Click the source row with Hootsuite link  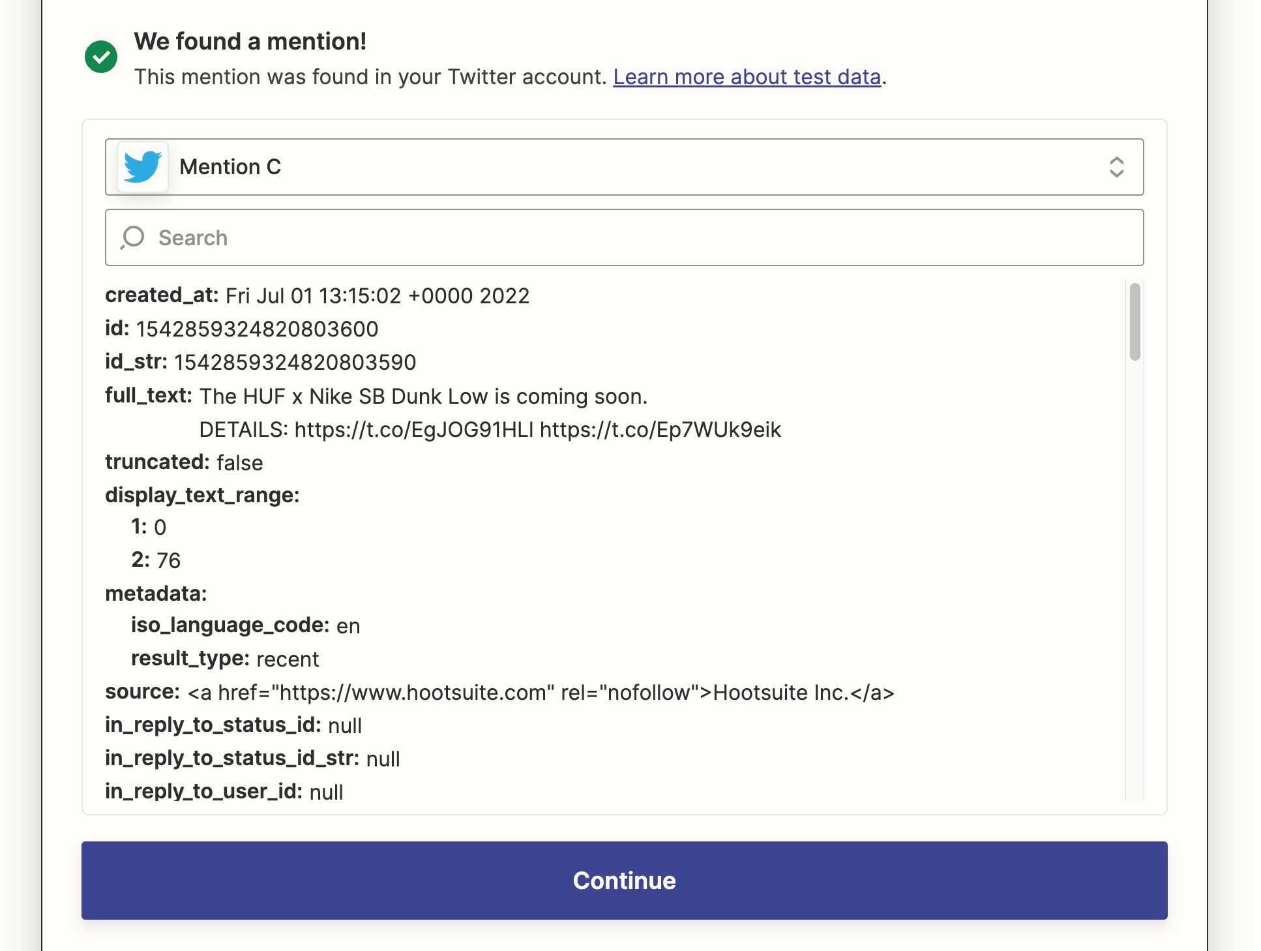click(x=499, y=692)
